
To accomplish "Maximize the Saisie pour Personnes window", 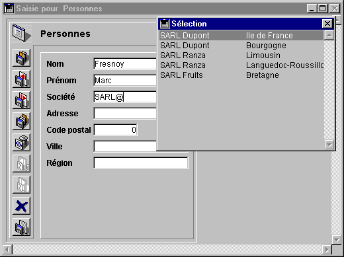I will (322, 9).
